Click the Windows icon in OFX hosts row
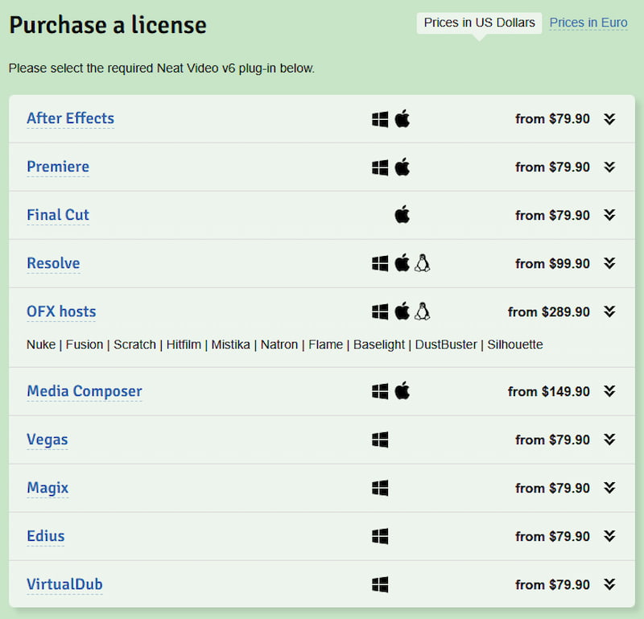Screen dimensions: 644x619 pyautogui.click(x=380, y=312)
